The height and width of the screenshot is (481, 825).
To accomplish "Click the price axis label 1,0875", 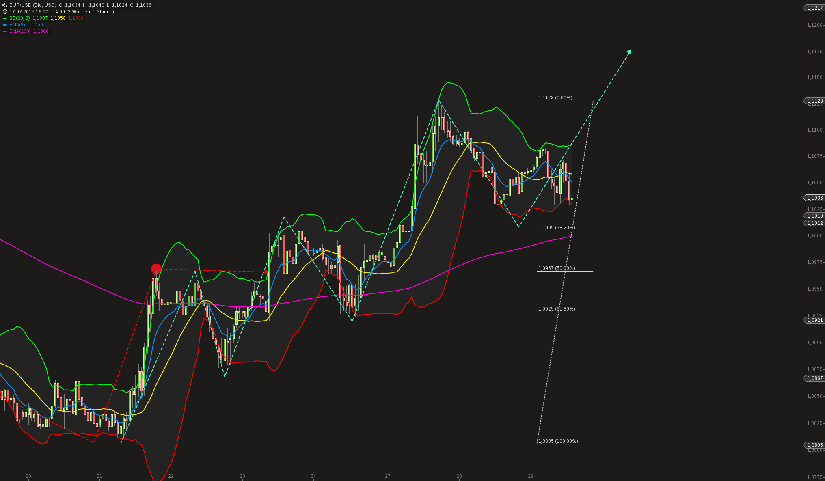I will click(814, 369).
